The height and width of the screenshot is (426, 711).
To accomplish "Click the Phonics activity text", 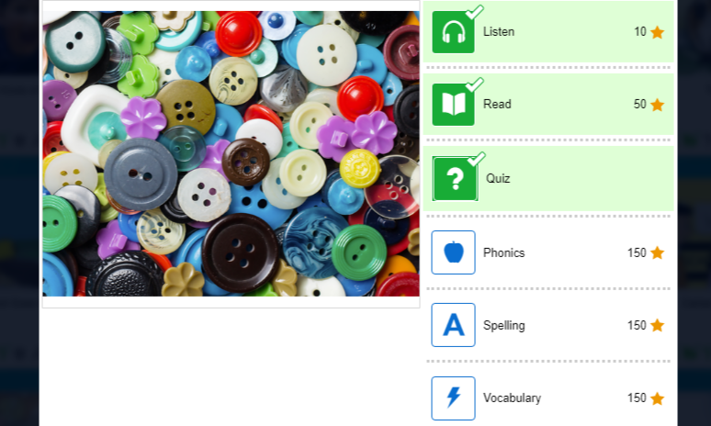I will click(503, 252).
